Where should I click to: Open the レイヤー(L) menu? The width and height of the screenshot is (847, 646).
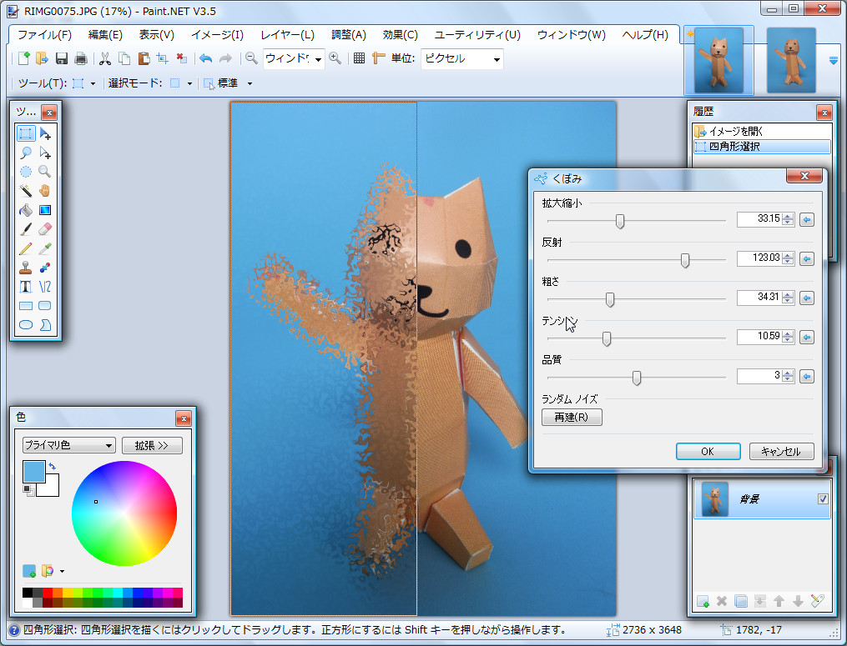287,35
